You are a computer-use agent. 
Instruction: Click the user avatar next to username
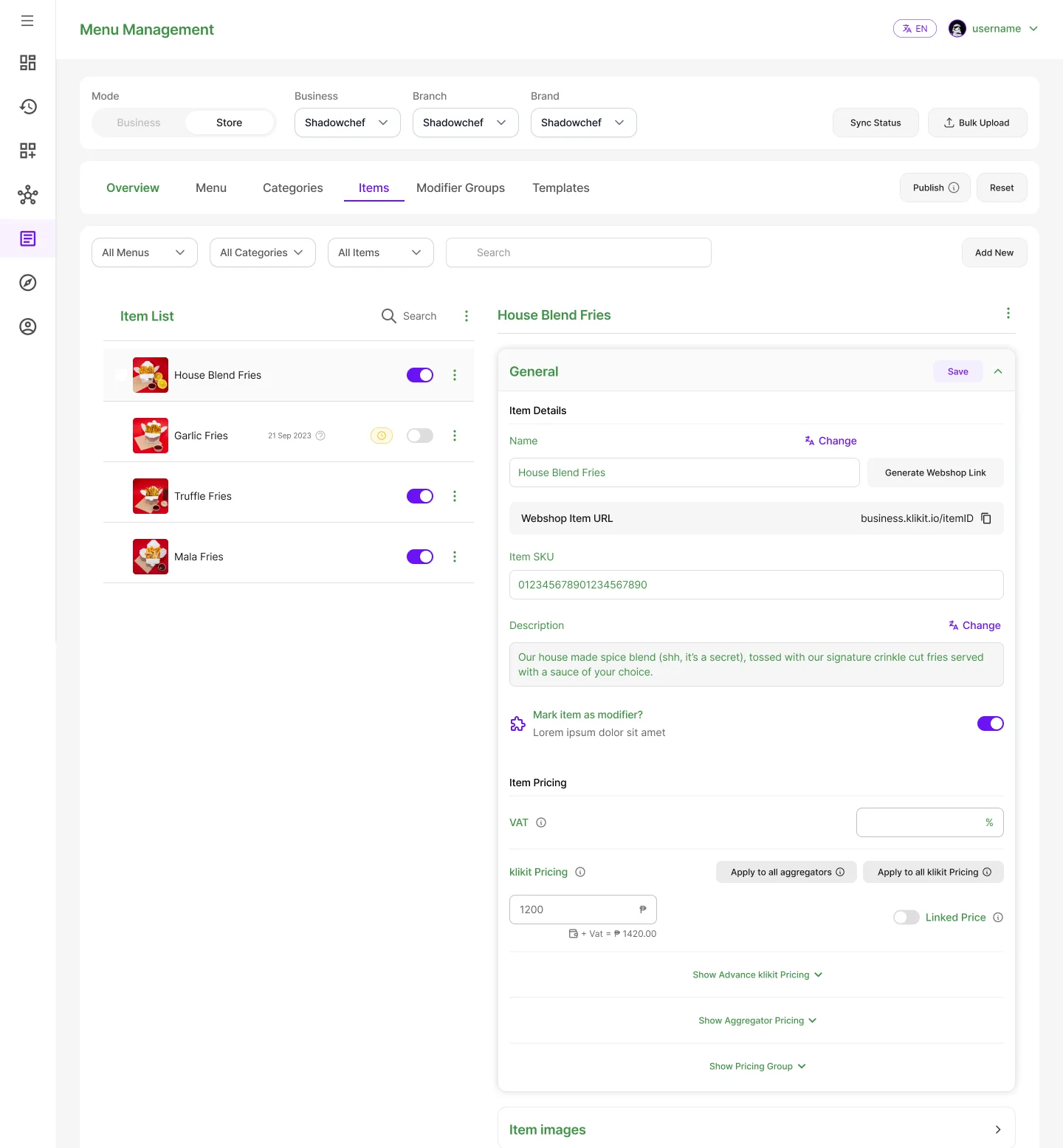(957, 29)
